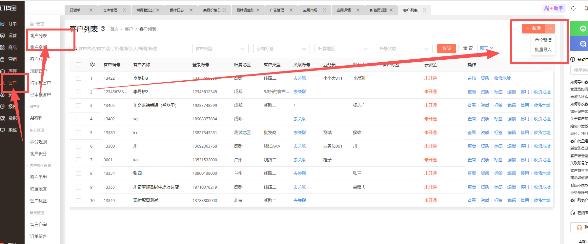Switch to the 操作日志 tab
The image size is (588, 244).
[x=177, y=10]
